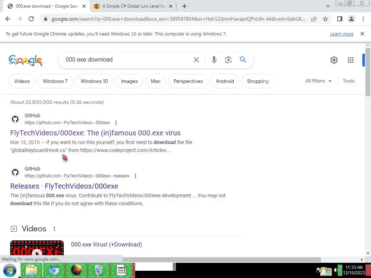Viewport: 371px width, 278px height.
Task: Share this page icon in address bar
Action: [314, 19]
